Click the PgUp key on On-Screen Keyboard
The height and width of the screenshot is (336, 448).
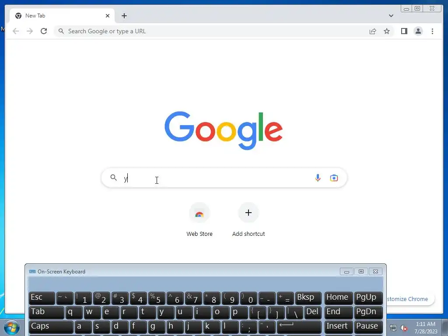368,298
